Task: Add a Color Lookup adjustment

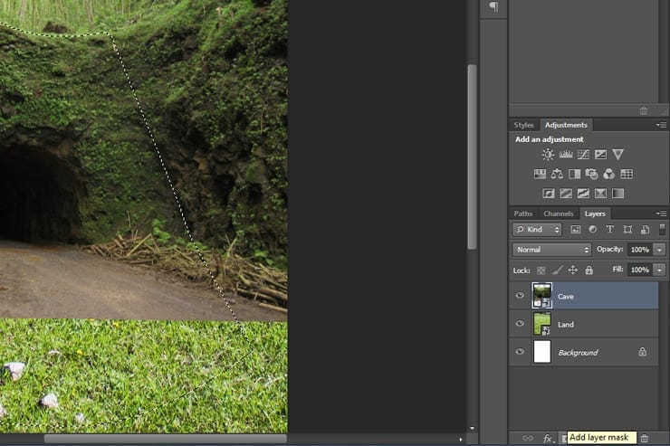Action: (x=627, y=174)
